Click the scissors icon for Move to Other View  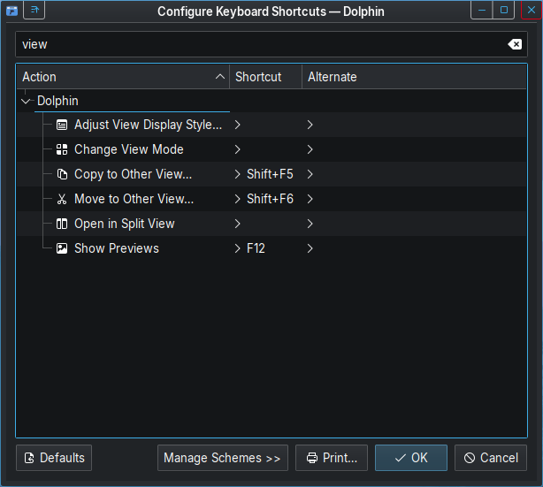[x=62, y=199]
